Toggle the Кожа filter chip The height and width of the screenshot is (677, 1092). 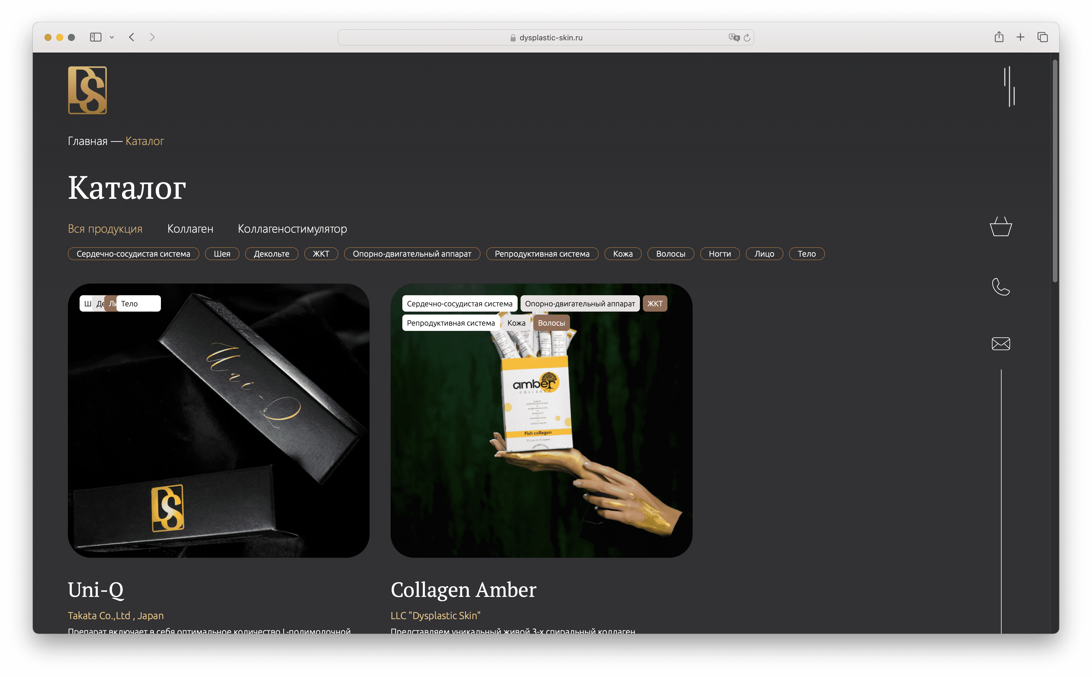[x=622, y=254]
